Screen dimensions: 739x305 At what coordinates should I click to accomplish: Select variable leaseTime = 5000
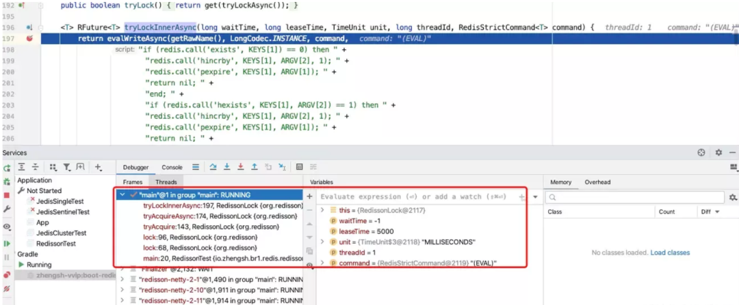(x=361, y=231)
